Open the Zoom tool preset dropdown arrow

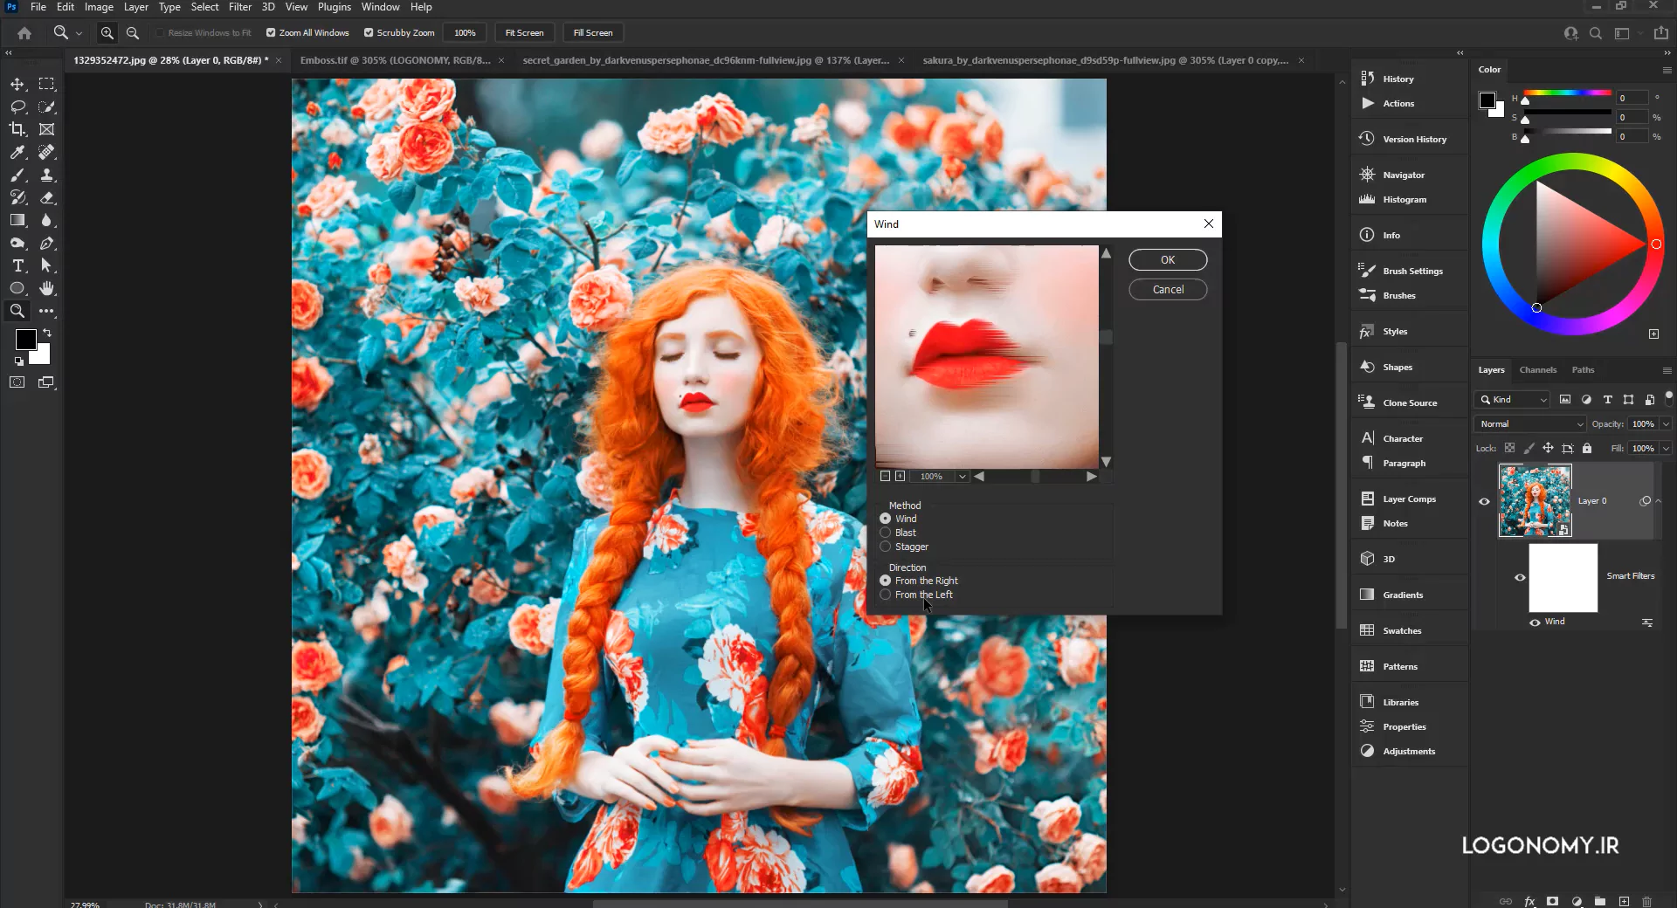coord(79,33)
